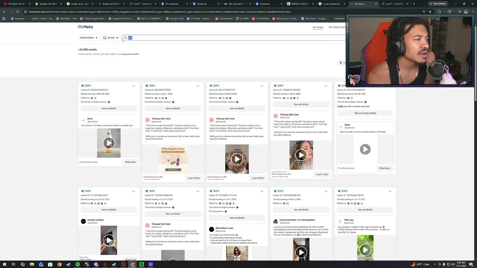
Task: Play the Faceovermatter ad video
Action: (x=301, y=252)
